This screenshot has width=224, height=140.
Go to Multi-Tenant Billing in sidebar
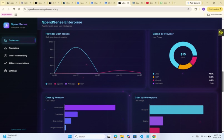point(19,56)
